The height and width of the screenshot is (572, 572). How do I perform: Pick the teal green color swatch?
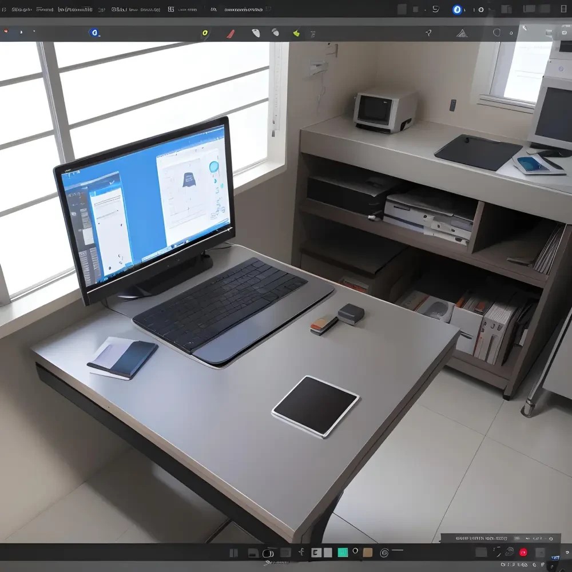[x=343, y=553]
